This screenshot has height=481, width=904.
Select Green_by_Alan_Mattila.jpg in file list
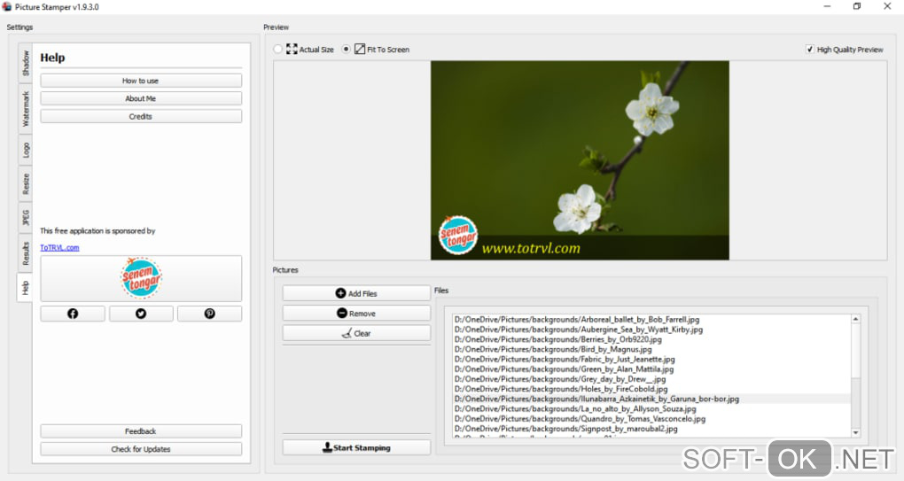(651, 369)
